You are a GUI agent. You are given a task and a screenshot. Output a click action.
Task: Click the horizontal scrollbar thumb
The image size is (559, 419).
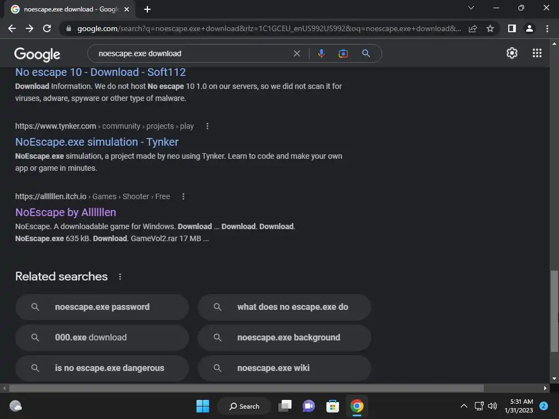246,388
